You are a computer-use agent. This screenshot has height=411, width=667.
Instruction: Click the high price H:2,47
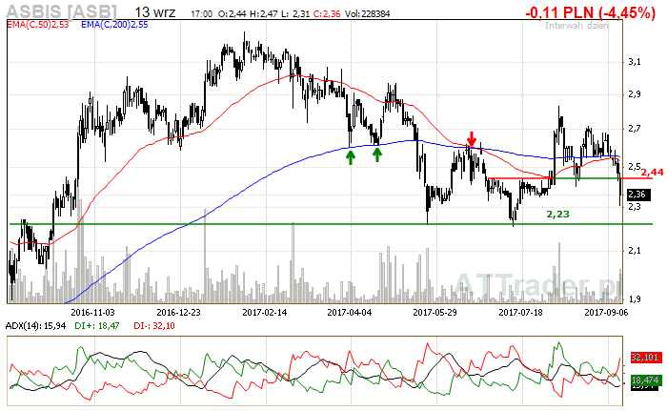263,14
